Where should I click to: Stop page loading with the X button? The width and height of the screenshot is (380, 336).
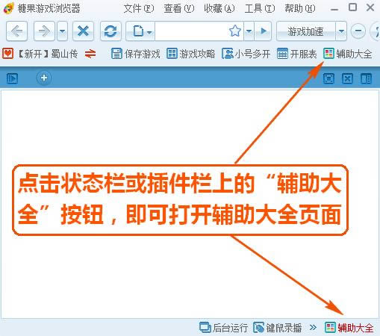[83, 31]
